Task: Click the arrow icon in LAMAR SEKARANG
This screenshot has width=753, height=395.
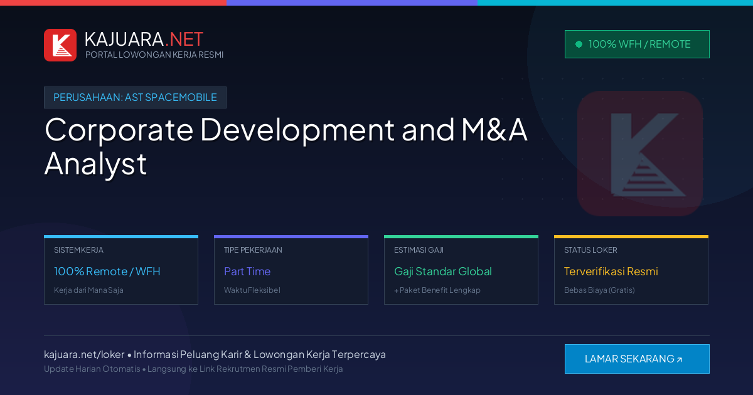Action: pyautogui.click(x=679, y=360)
